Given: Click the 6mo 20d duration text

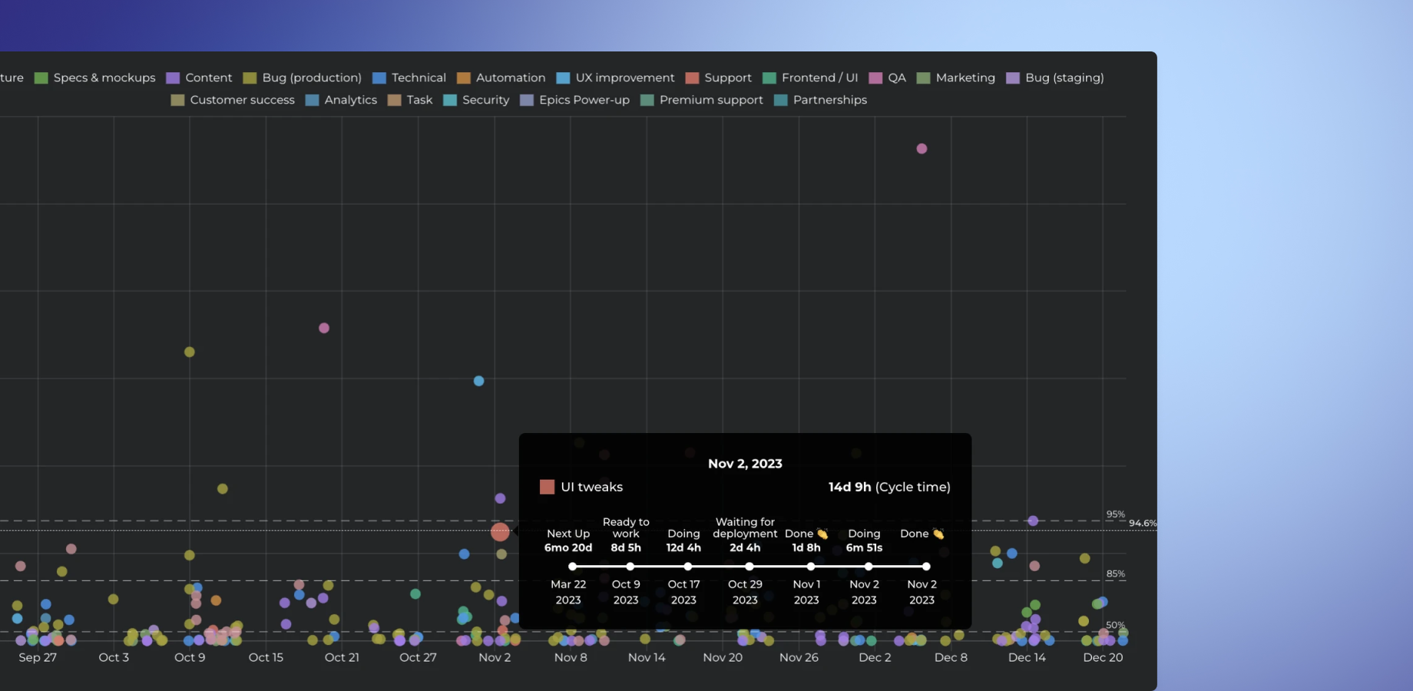Looking at the screenshot, I should click(x=568, y=547).
